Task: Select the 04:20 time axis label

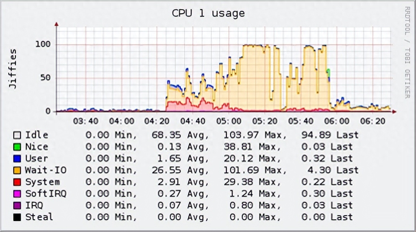Action: 157,121
